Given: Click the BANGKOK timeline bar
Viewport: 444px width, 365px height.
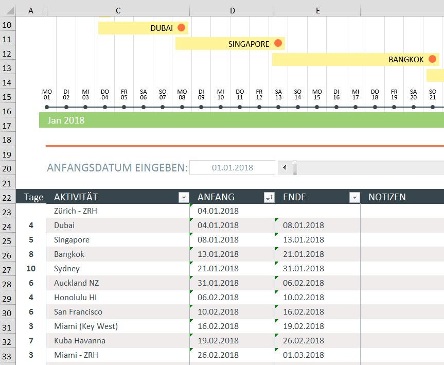Looking at the screenshot, I should click(356, 60).
